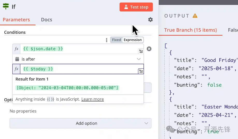Switch to the Docs tab
Screen dimensions: 238x139
tap(47, 20)
